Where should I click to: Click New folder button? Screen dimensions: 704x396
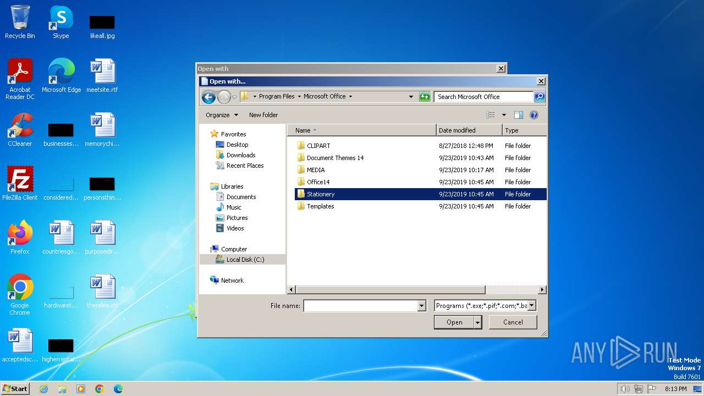[263, 115]
